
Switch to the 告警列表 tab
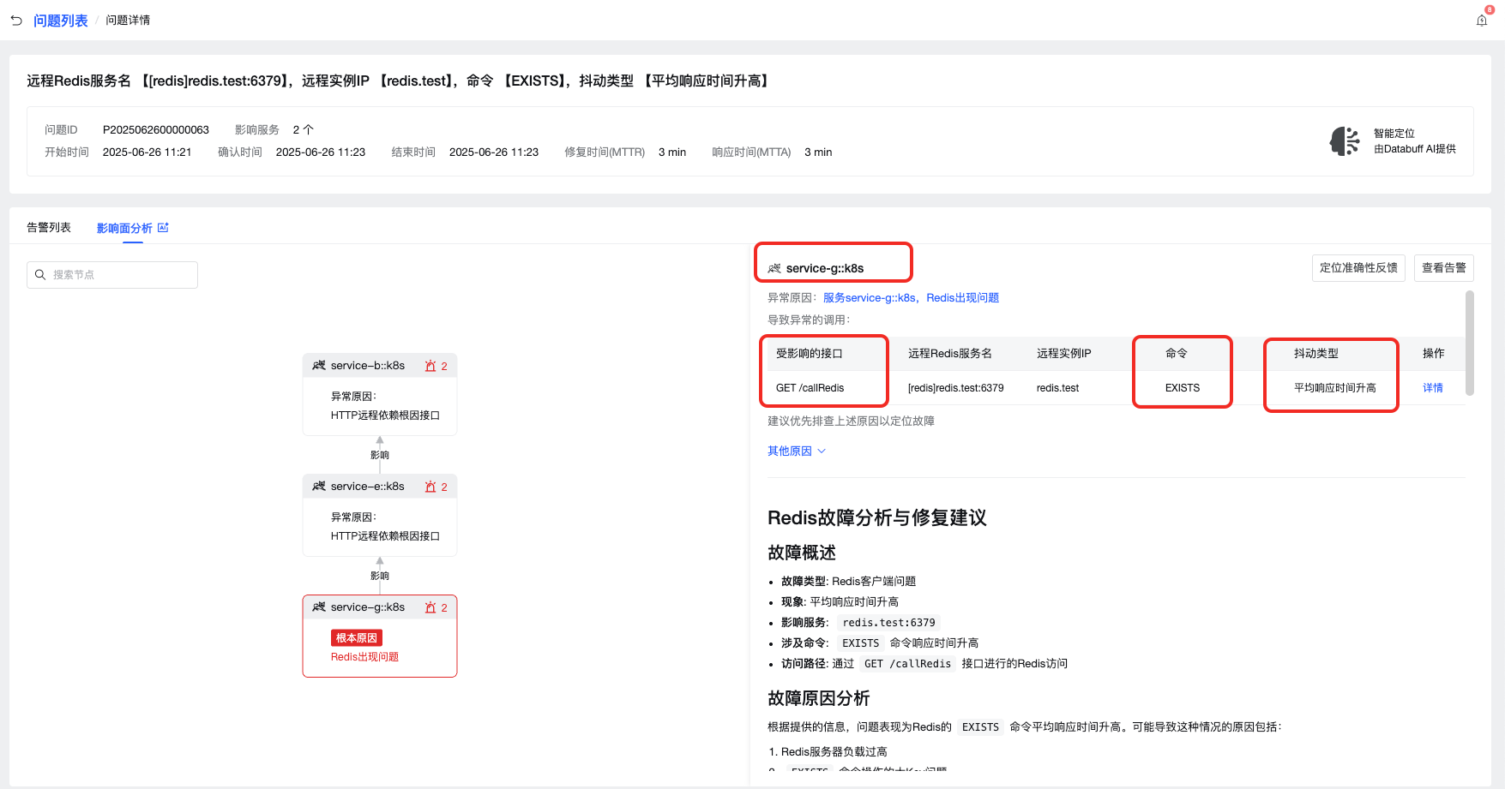pos(49,228)
